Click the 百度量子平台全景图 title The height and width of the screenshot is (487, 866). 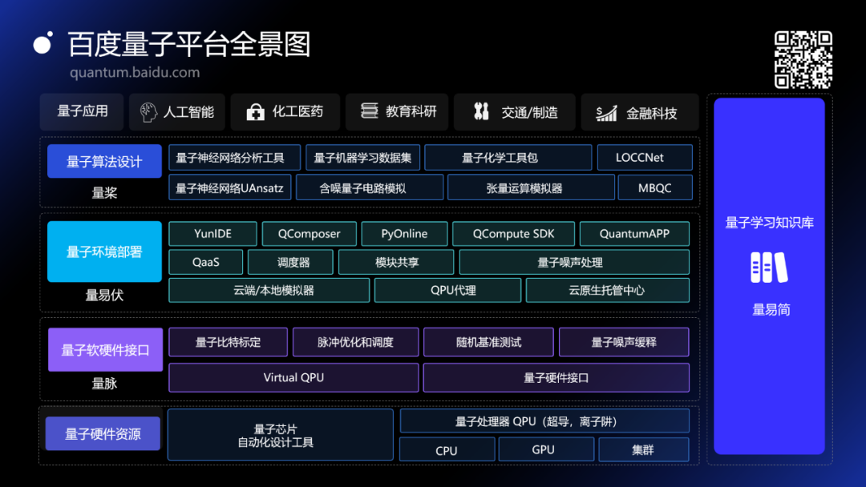[x=189, y=44]
